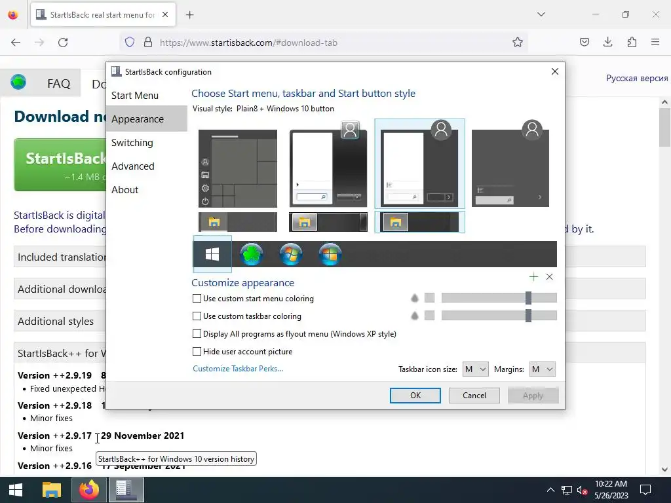Click the network tray icon
The width and height of the screenshot is (671, 503).
567,490
